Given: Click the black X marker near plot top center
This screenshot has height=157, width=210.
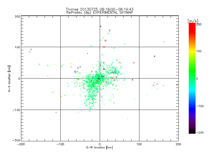Looking at the screenshot, I should (101, 26).
